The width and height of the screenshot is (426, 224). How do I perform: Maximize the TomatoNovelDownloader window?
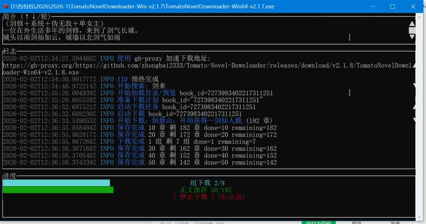click(x=392, y=6)
